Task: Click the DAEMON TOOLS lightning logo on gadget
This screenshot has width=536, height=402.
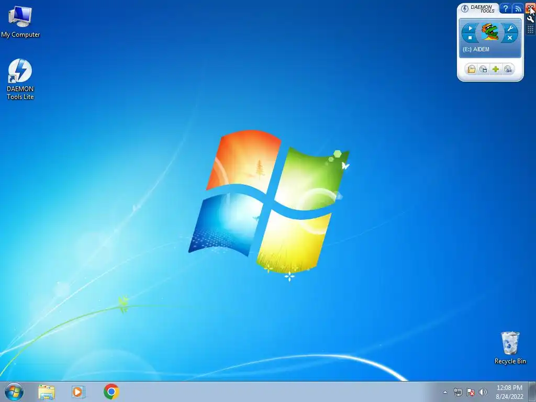Action: pyautogui.click(x=465, y=8)
